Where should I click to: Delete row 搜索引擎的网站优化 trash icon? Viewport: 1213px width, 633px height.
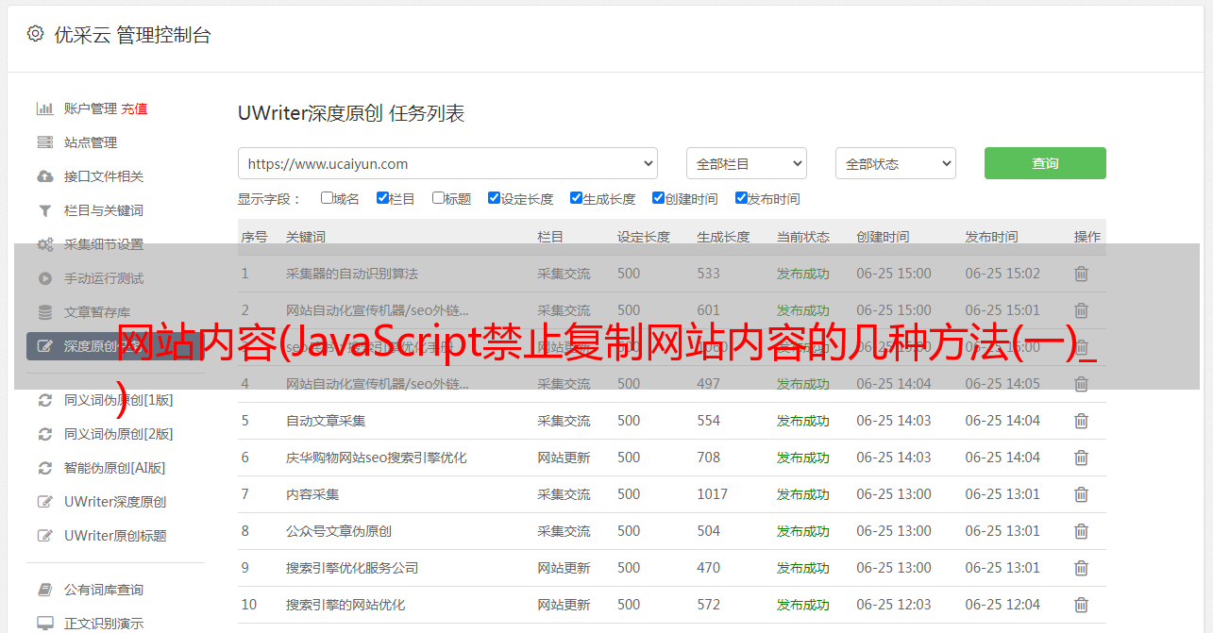pyautogui.click(x=1082, y=605)
